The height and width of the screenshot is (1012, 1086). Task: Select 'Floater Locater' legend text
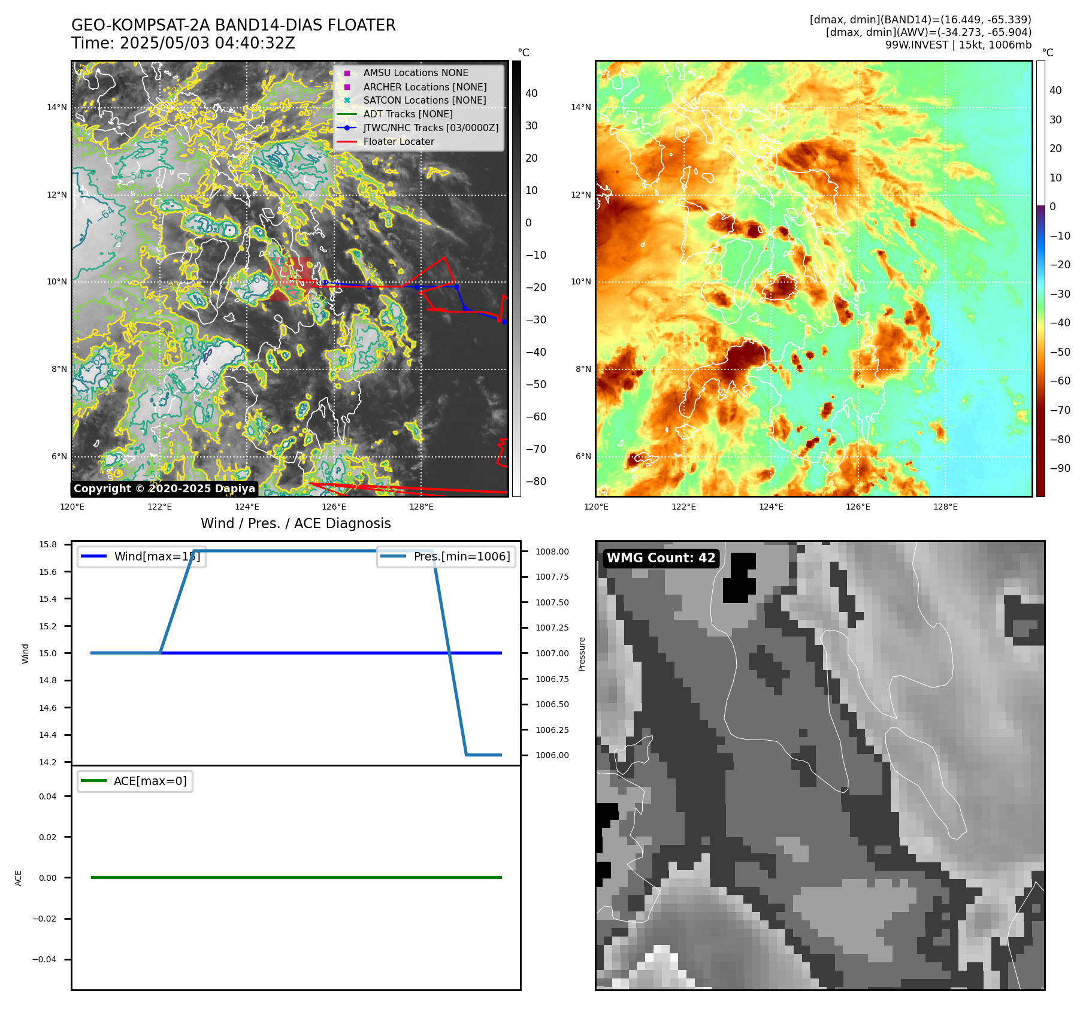[399, 141]
